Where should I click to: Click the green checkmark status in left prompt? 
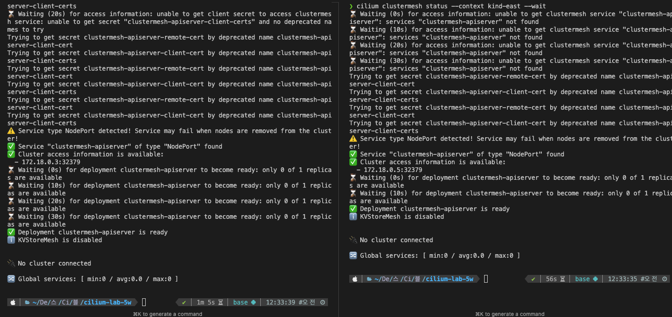pos(184,302)
